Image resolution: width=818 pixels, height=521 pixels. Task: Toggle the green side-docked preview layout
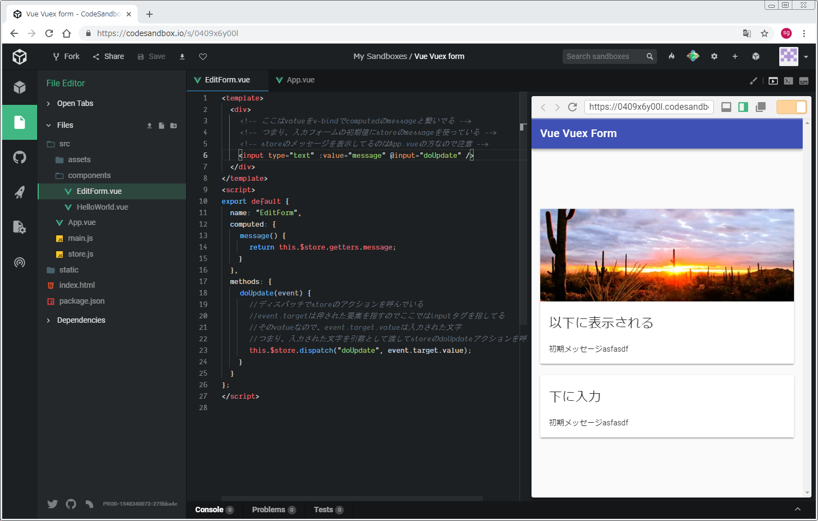coord(743,107)
